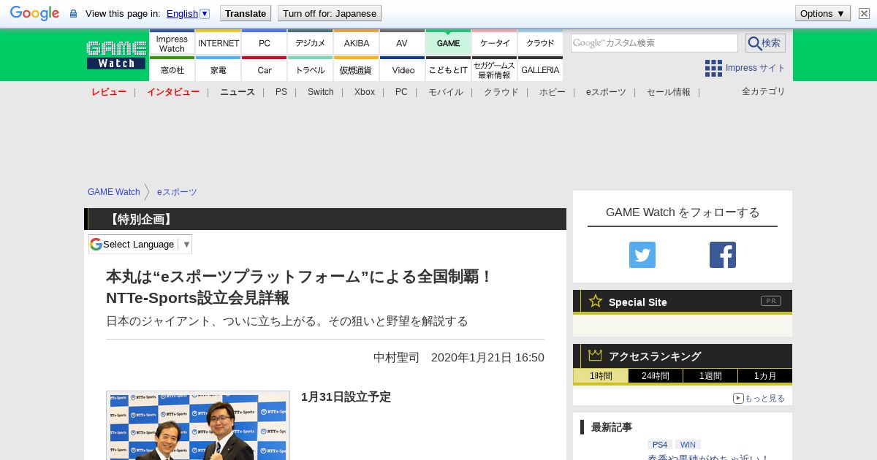
Task: Open the INTERNET Watch tab
Action: point(219,42)
